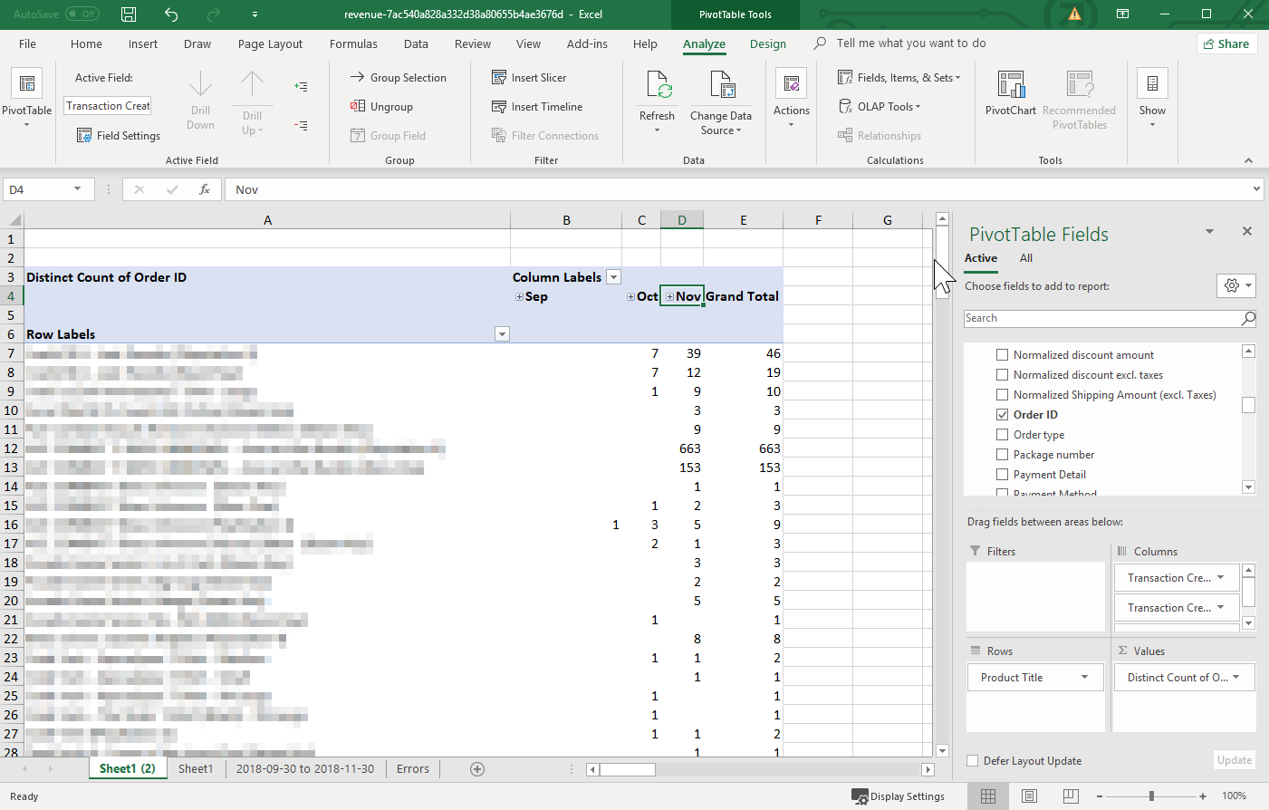Switch to Page Layout view in status bar
Image resolution: width=1269 pixels, height=810 pixels.
[x=1029, y=796]
